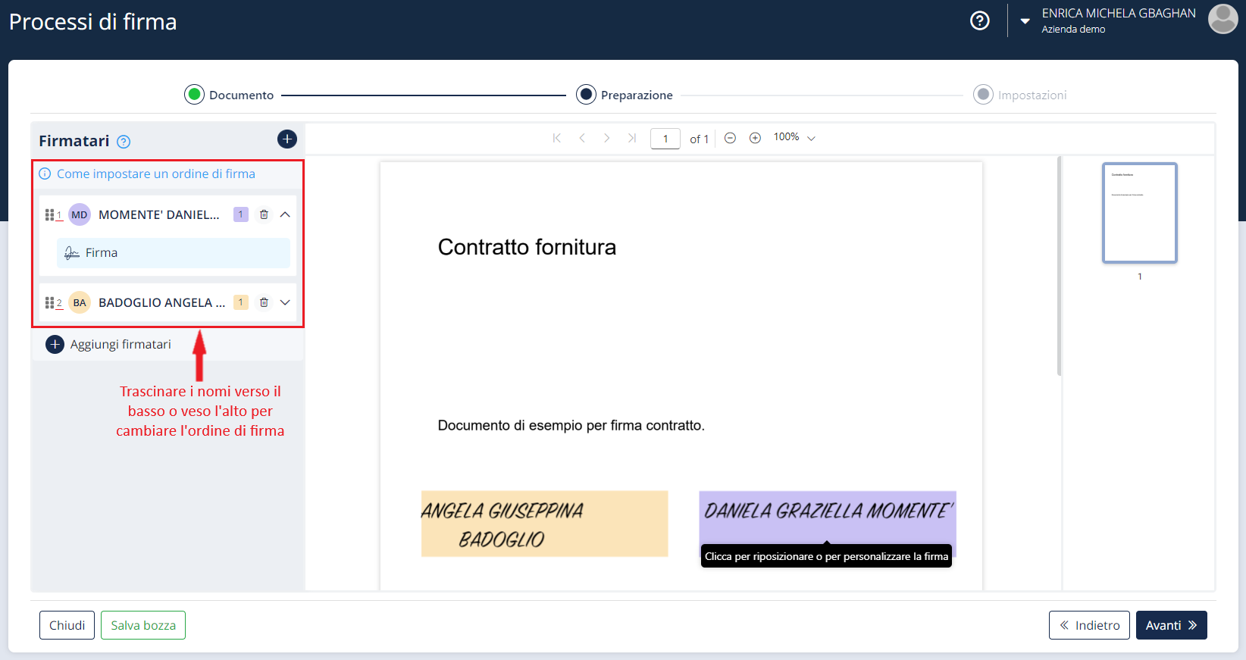Open the 100% zoom level dropdown

coord(794,138)
